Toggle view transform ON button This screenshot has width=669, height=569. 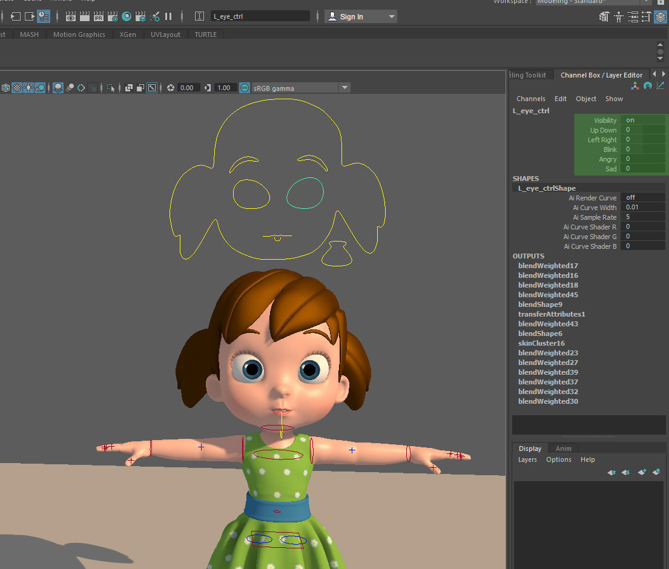245,88
